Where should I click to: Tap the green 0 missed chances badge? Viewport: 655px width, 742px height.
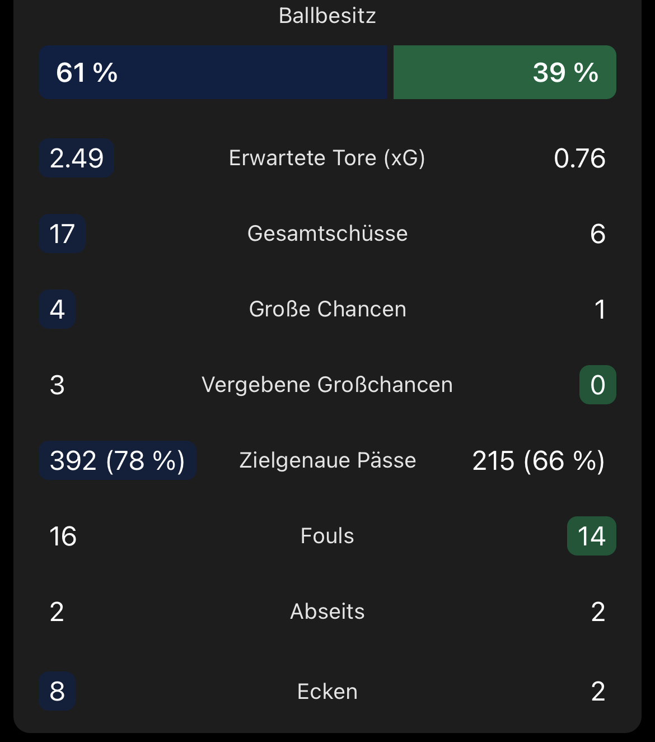598,385
